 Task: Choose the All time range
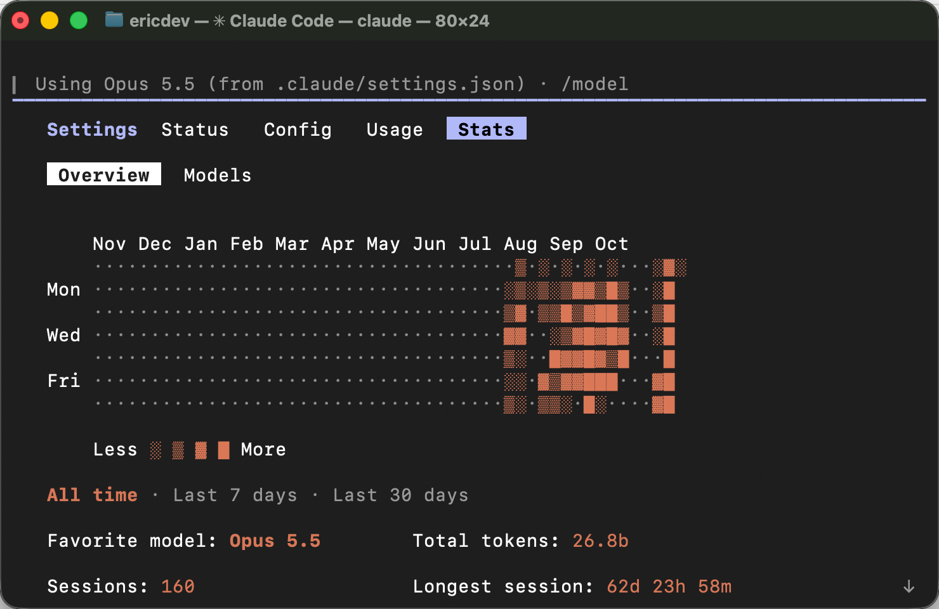(x=92, y=495)
